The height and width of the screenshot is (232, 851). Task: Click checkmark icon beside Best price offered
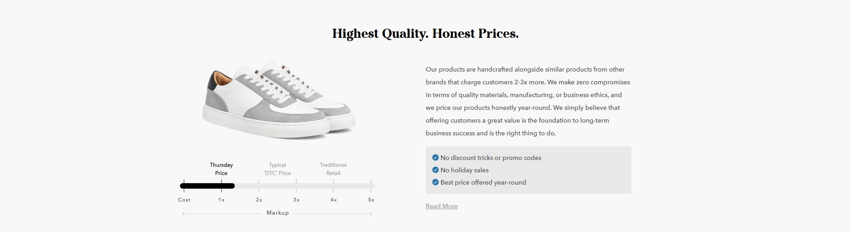[x=435, y=182]
